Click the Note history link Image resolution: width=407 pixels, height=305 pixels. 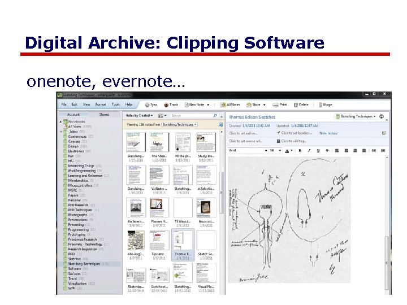coord(328,133)
